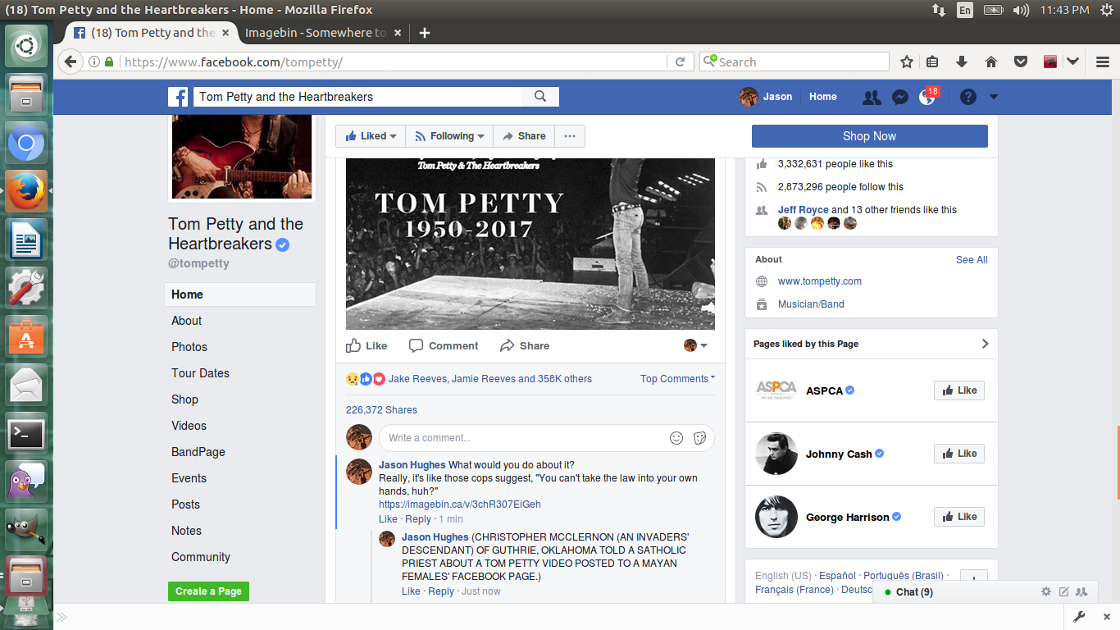
Task: Visit www.tompetty.com link
Action: (820, 281)
